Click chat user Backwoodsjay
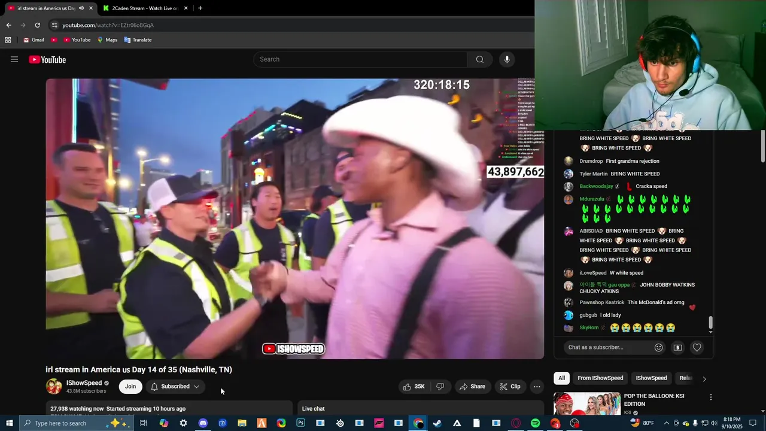The width and height of the screenshot is (766, 431). click(x=596, y=187)
